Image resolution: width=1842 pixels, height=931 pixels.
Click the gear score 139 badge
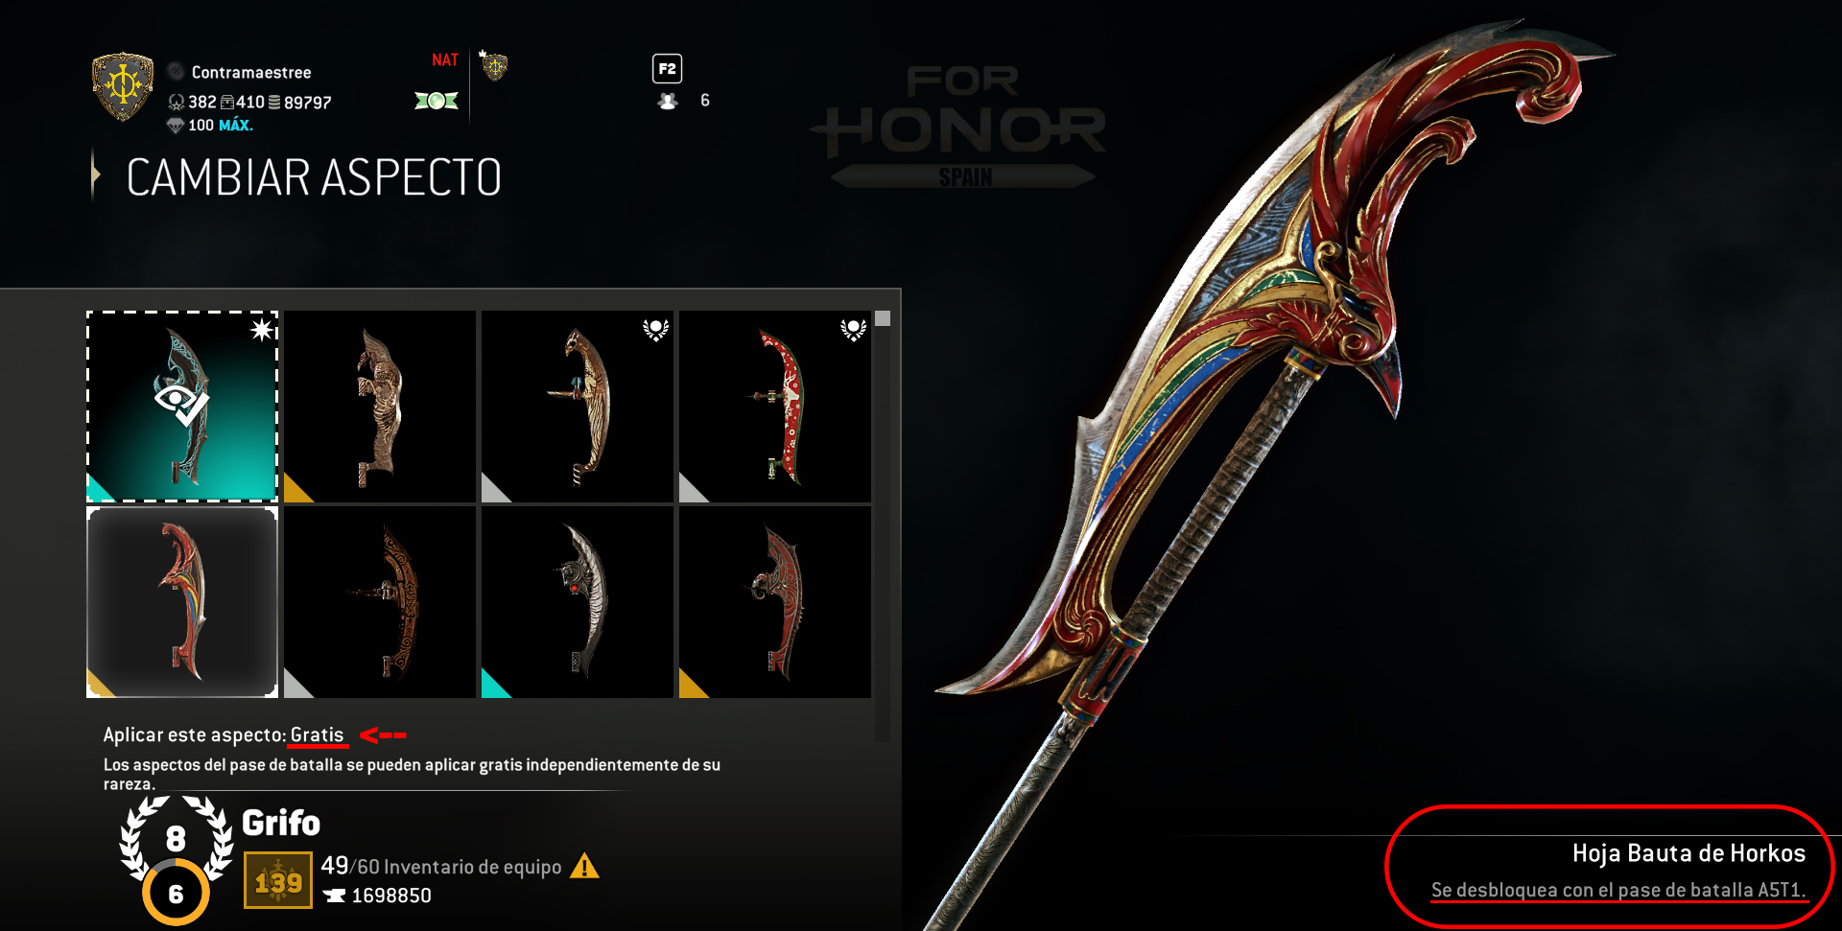click(278, 880)
